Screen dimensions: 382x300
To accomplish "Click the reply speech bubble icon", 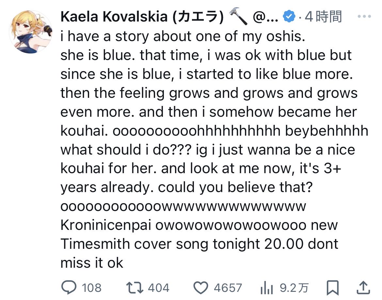I will [x=68, y=288].
